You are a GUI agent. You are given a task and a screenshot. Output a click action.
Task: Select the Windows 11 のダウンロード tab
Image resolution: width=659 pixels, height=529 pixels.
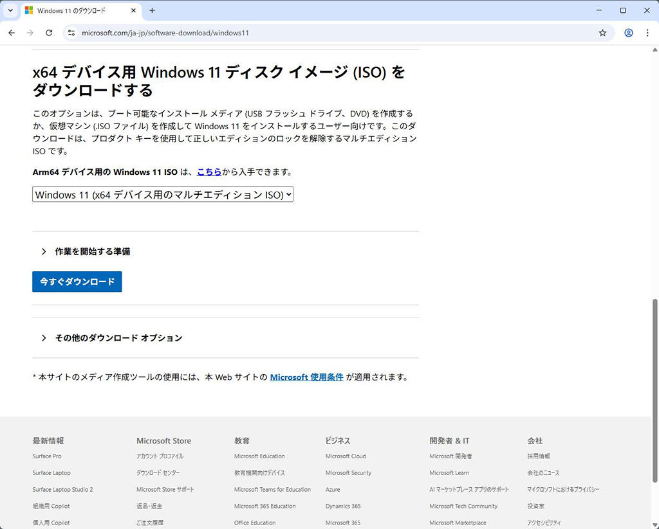click(74, 11)
